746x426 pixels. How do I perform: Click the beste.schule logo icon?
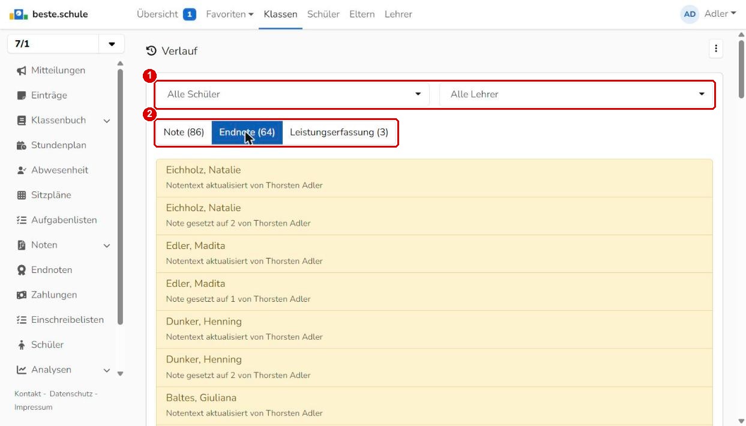(19, 14)
